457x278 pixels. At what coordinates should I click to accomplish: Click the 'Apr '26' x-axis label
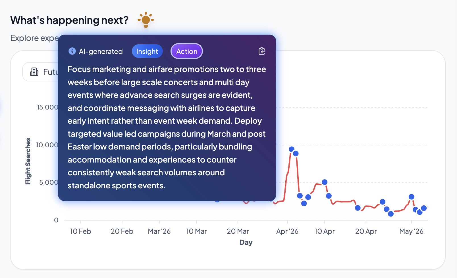287,231
